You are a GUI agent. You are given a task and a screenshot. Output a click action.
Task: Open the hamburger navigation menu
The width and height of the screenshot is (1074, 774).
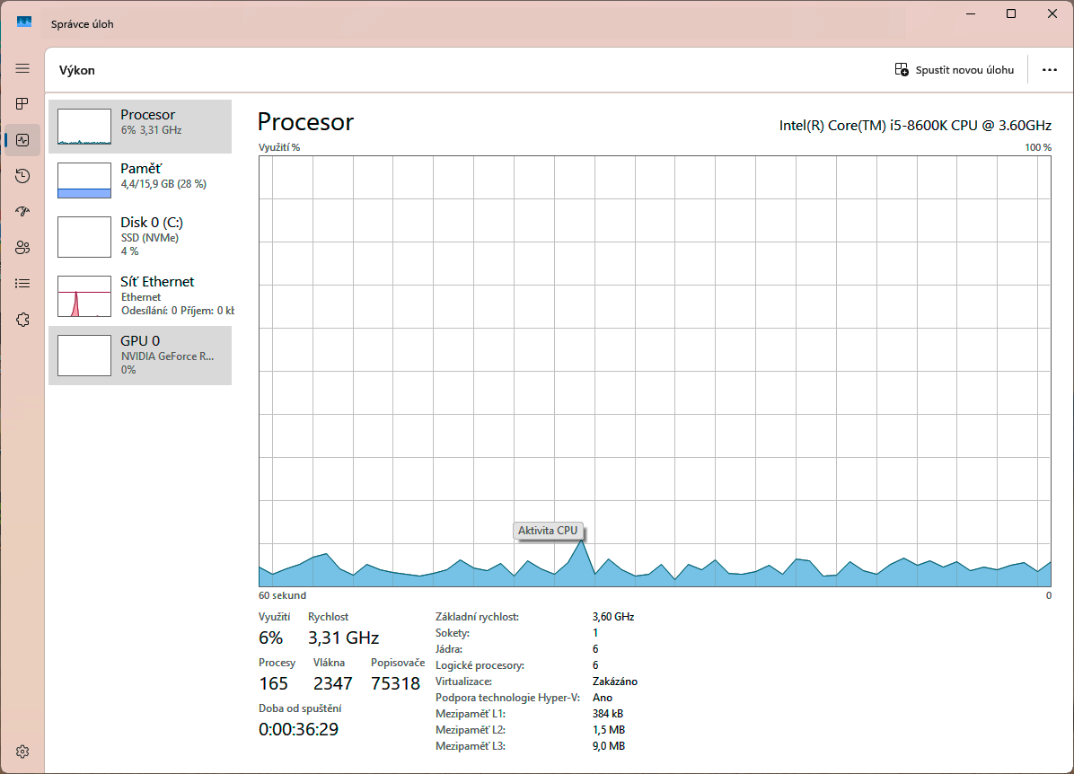point(22,68)
